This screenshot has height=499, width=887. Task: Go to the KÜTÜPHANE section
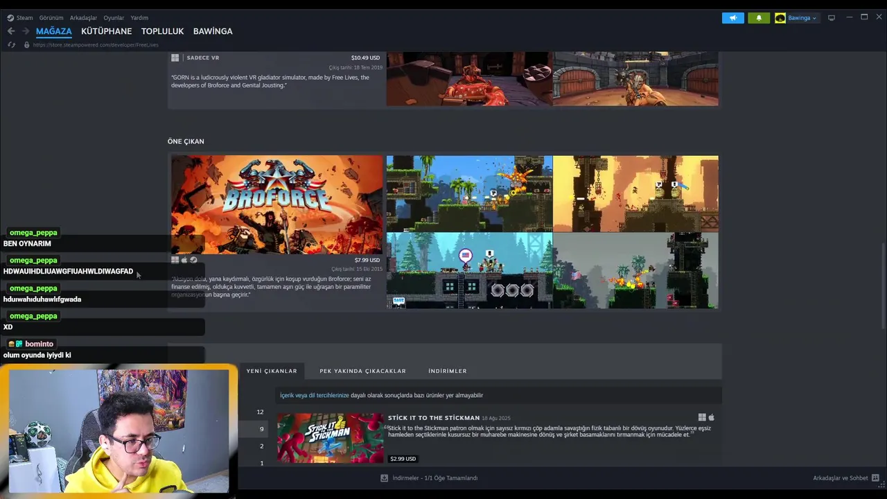pos(106,31)
